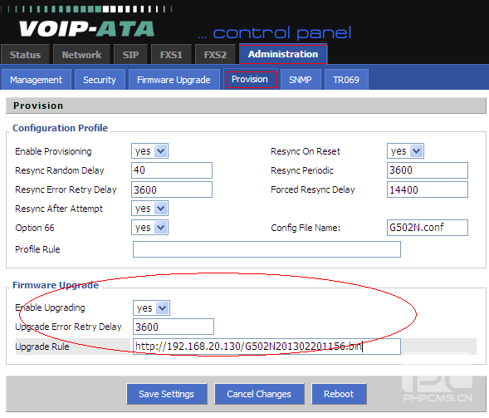Click the VOIP-ATA logo
This screenshot has height=418, width=489.
point(86,29)
